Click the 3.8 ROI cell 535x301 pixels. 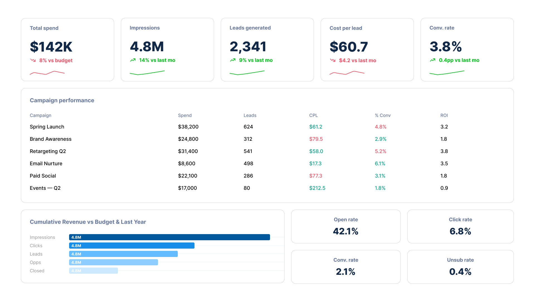click(x=444, y=151)
